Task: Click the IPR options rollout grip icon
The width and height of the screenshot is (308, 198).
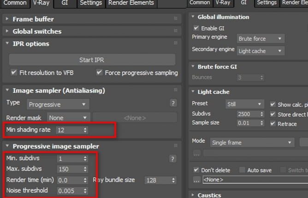Action: tap(176, 44)
